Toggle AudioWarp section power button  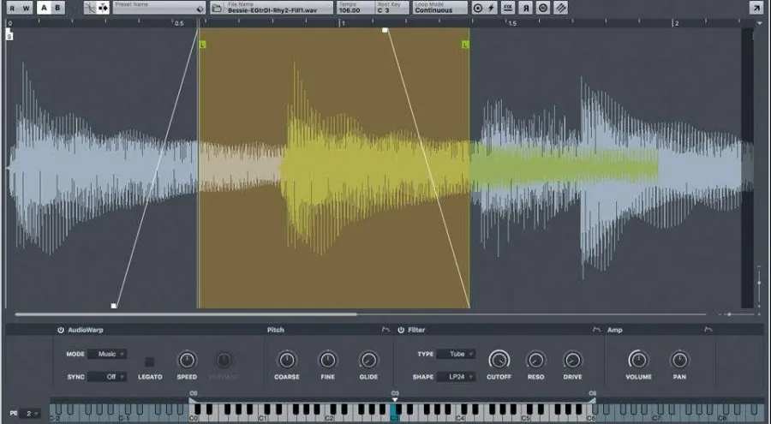click(61, 330)
